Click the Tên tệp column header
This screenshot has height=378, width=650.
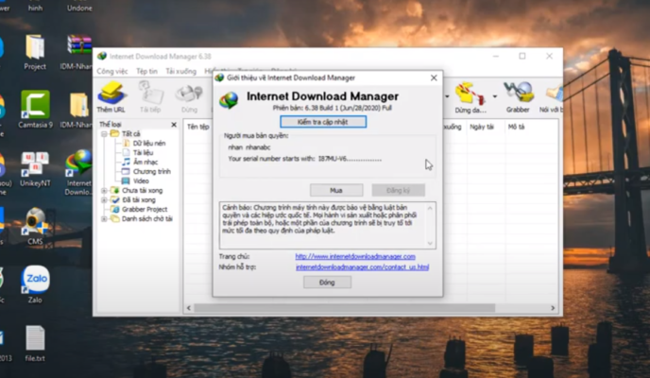tap(197, 127)
